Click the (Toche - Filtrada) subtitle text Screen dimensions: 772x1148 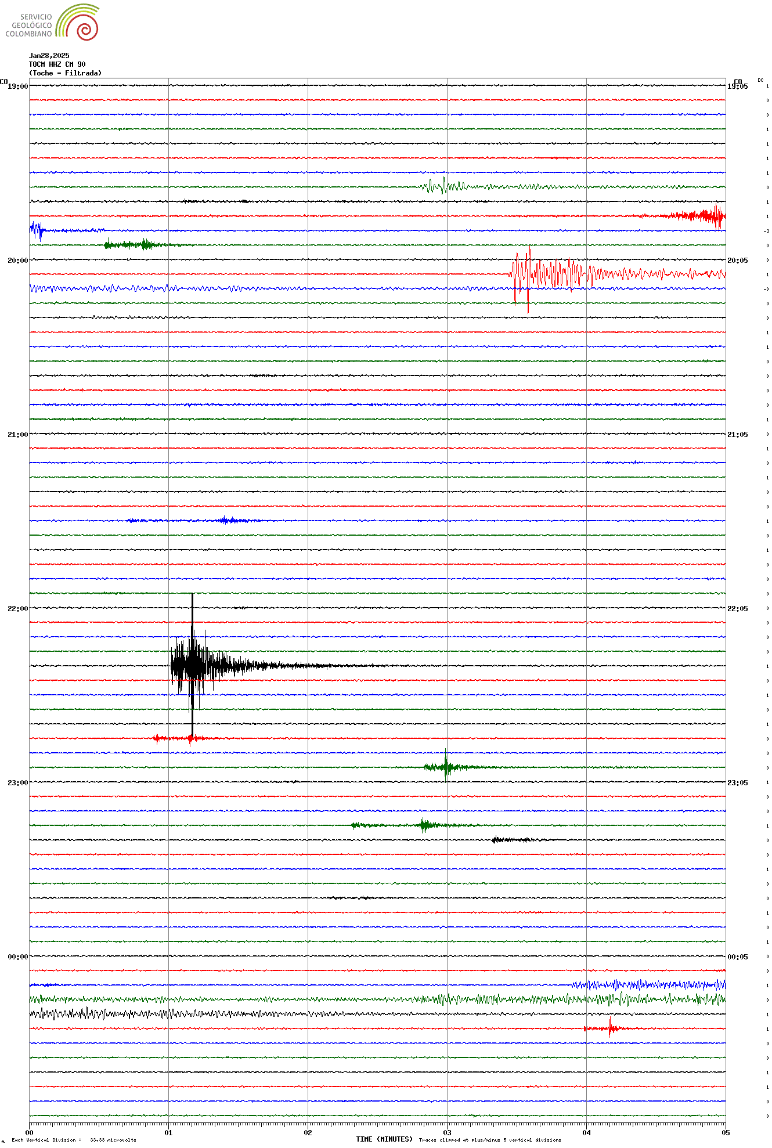65,73
